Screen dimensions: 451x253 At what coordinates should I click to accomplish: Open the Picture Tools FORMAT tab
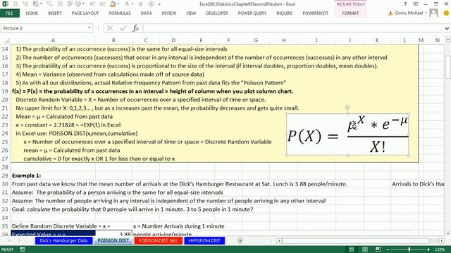[x=350, y=13]
